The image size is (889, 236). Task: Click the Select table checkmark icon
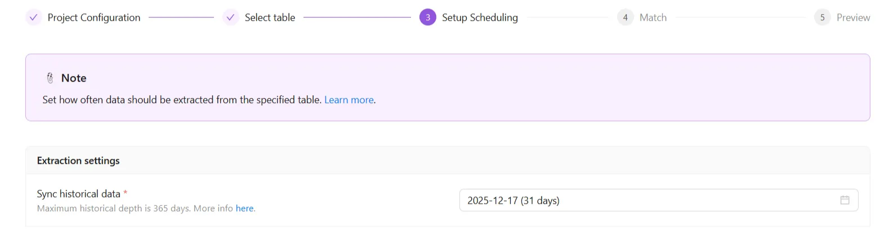[230, 17]
